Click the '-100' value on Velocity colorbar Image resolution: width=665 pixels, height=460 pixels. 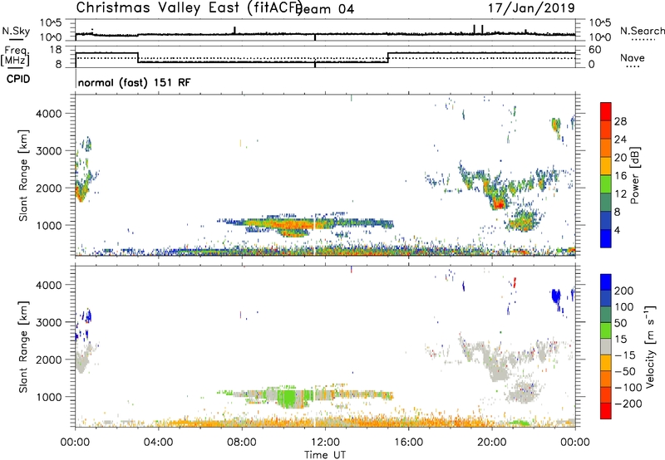point(628,387)
